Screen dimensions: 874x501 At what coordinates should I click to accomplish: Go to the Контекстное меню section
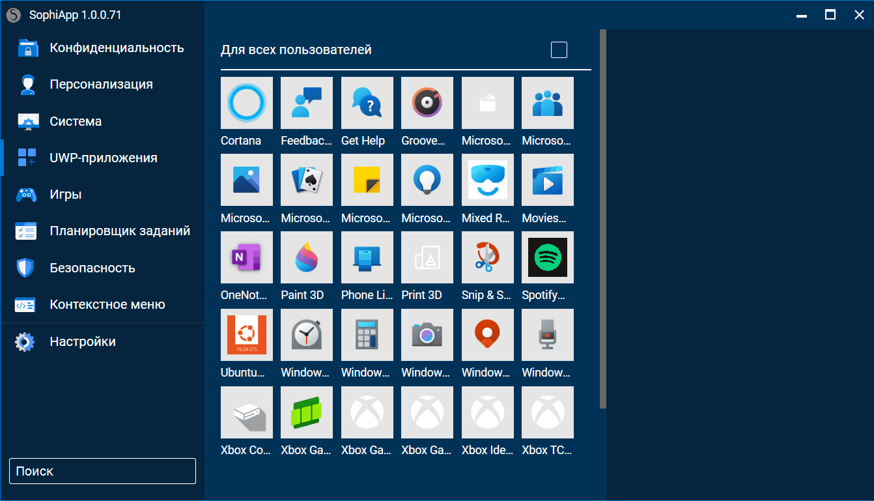click(x=102, y=304)
